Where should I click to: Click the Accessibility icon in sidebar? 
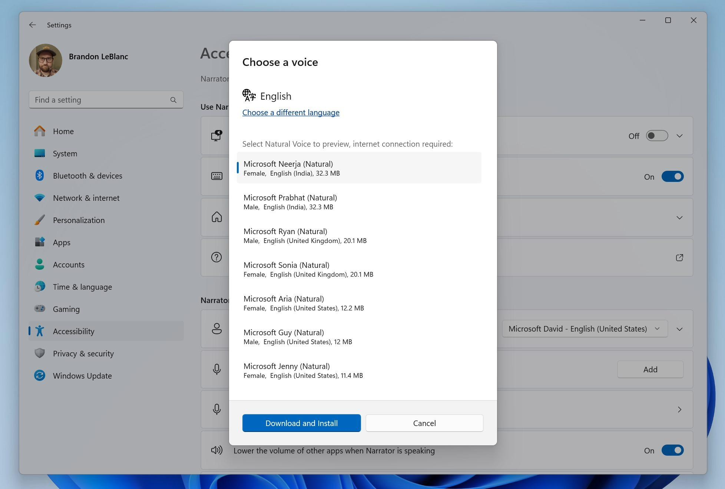[40, 331]
